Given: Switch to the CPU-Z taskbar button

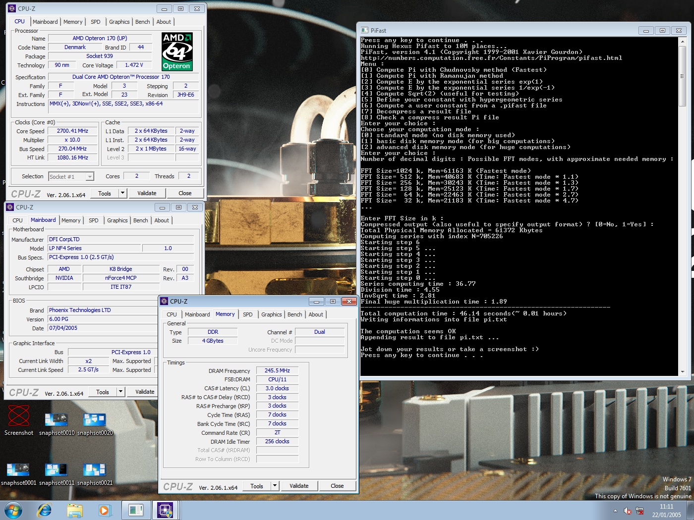Looking at the screenshot, I should click(165, 510).
